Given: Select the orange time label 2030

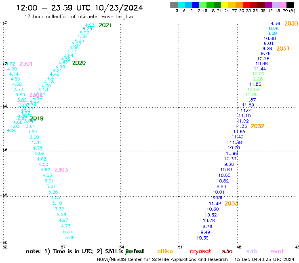Looking at the screenshot, I should click(291, 23).
